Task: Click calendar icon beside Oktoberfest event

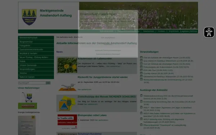Action: pos(141,76)
